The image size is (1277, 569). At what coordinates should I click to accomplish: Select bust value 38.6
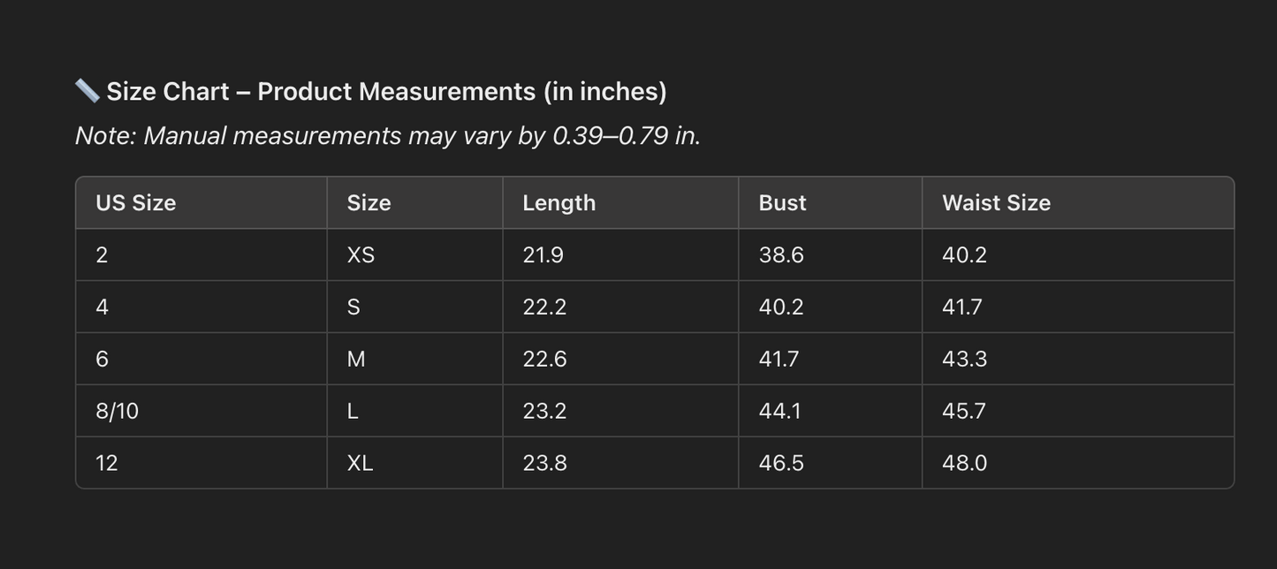pos(781,254)
